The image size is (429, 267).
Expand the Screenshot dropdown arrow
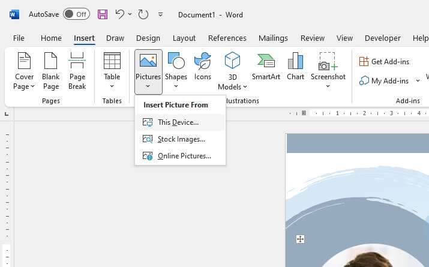(328, 86)
